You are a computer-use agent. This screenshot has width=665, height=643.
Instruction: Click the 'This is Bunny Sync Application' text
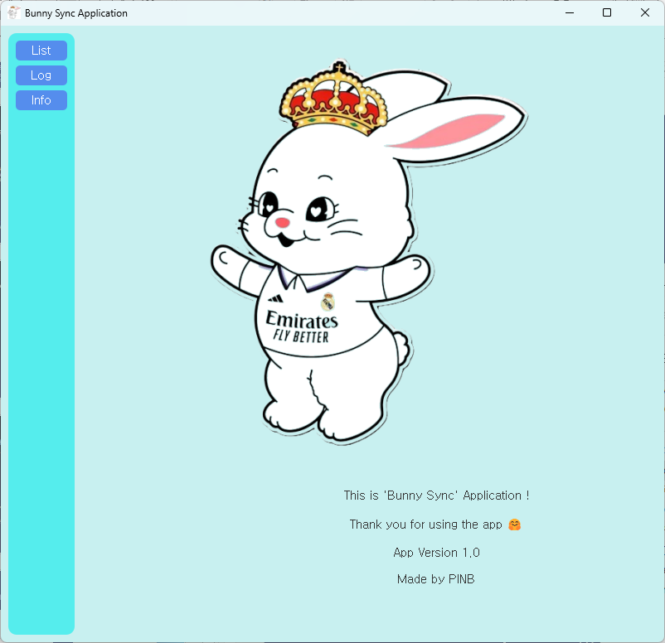(x=436, y=496)
